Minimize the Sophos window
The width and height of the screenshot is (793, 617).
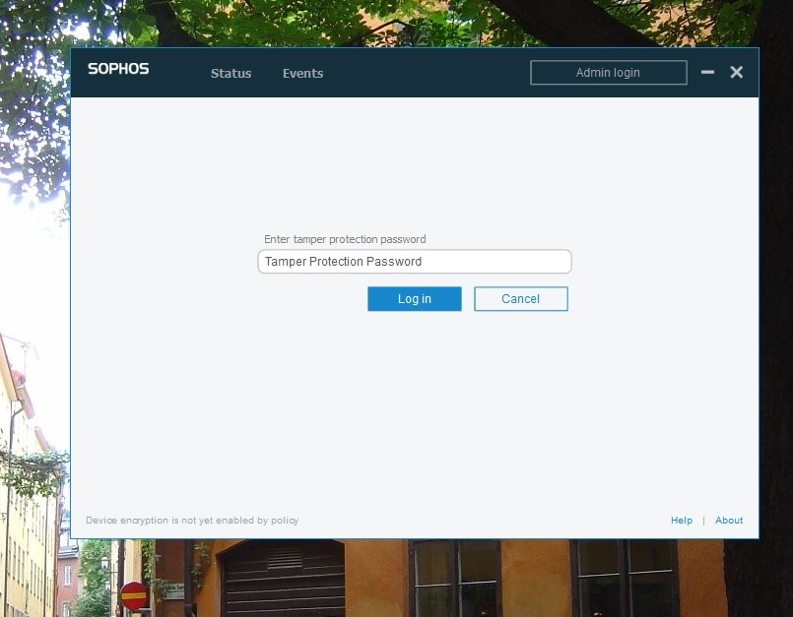click(x=707, y=72)
